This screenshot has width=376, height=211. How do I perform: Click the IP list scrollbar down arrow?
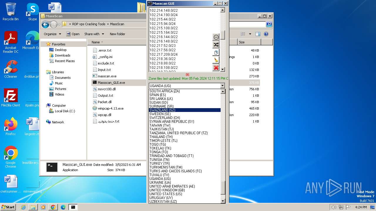click(223, 69)
